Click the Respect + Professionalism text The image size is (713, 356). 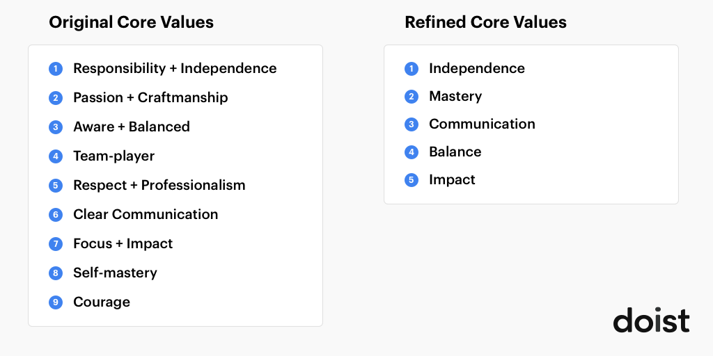[159, 185]
